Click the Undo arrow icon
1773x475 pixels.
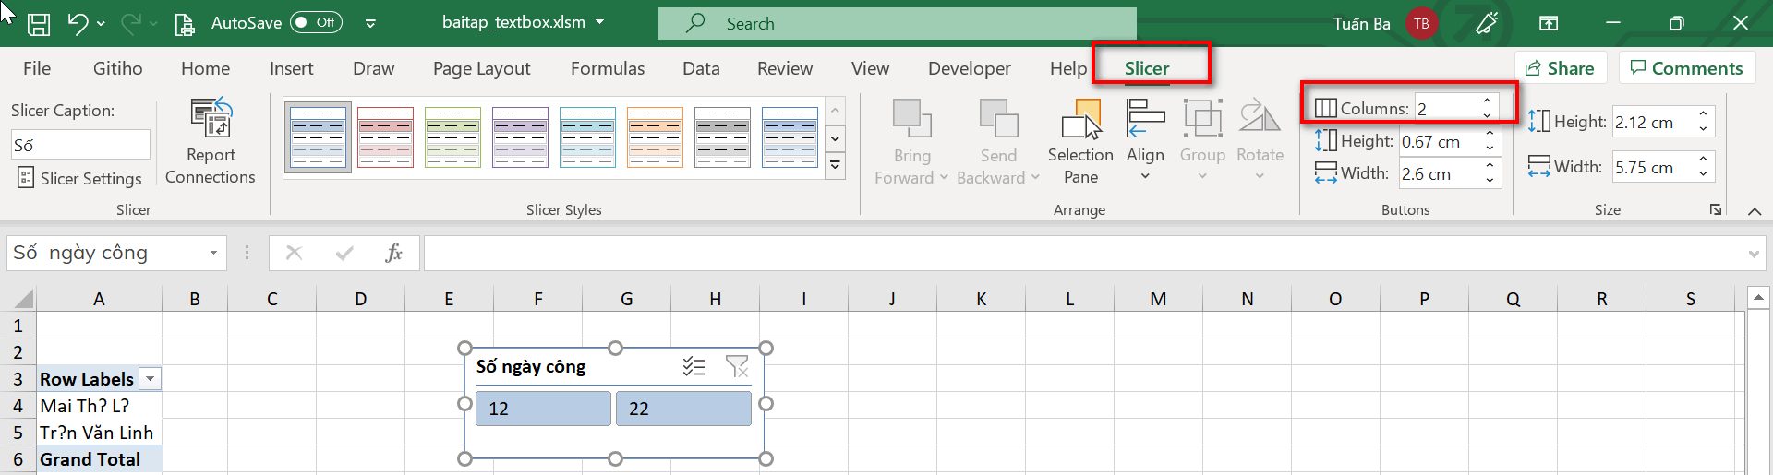tap(78, 24)
